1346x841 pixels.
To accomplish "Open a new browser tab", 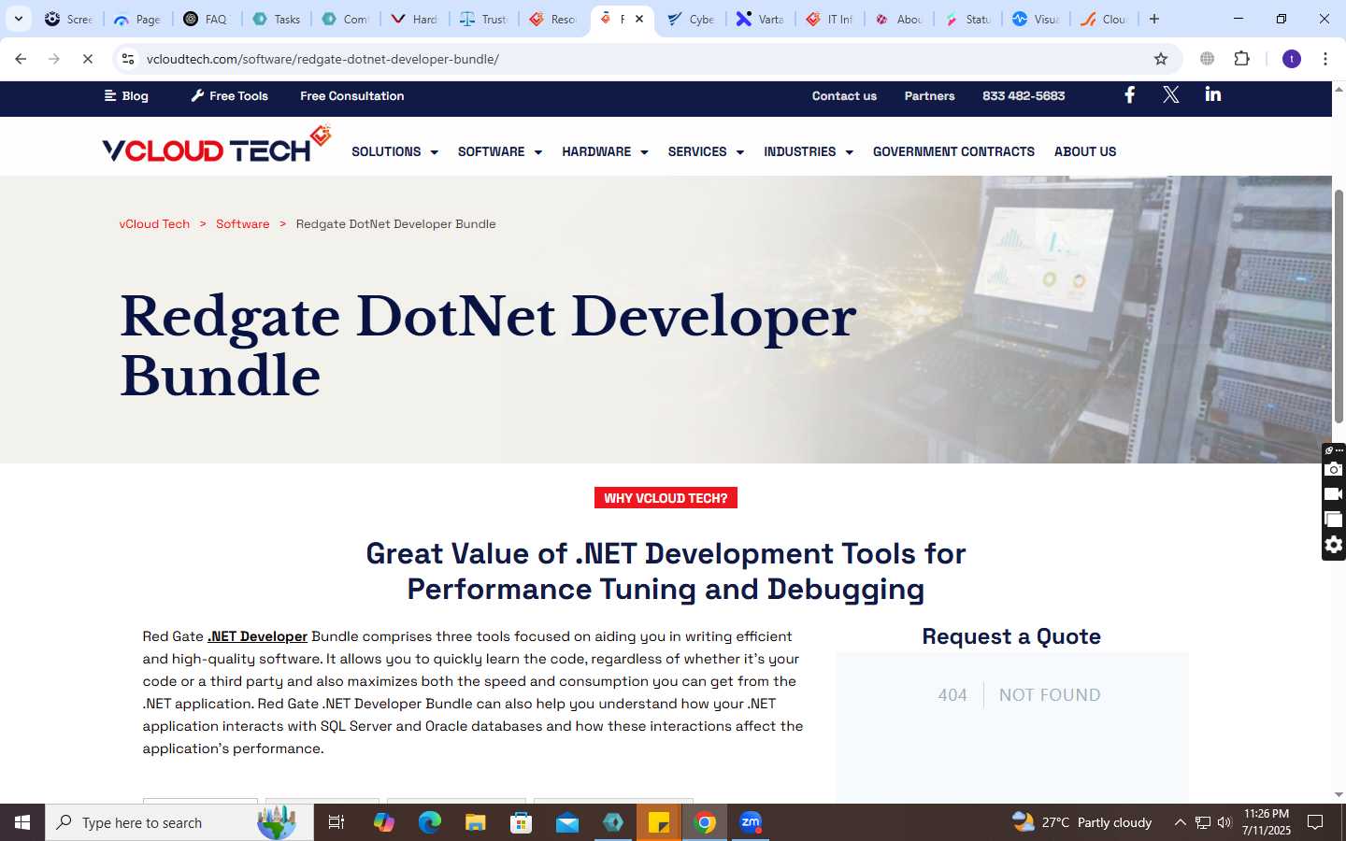I will [x=1154, y=19].
